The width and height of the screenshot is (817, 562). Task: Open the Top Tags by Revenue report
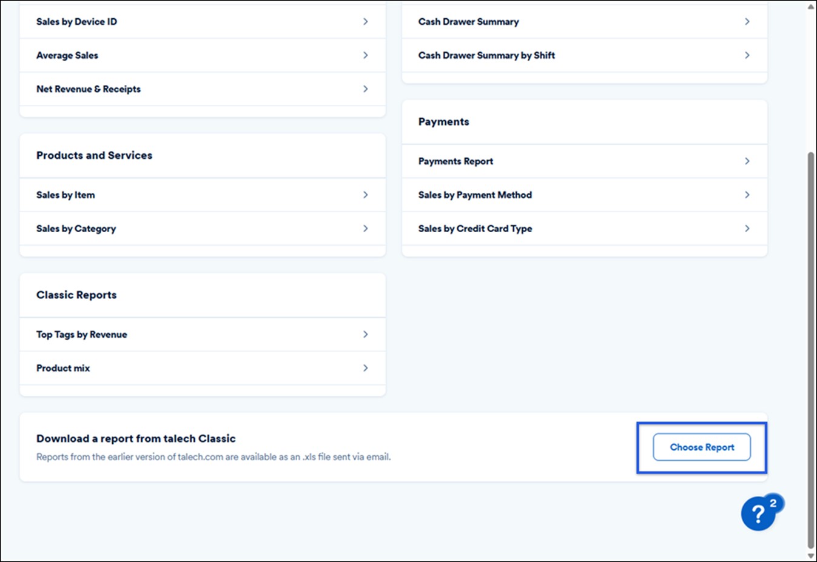click(82, 335)
